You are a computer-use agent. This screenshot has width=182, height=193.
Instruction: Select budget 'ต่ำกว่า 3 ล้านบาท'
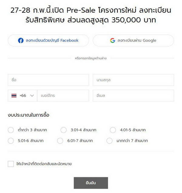pos(11,130)
